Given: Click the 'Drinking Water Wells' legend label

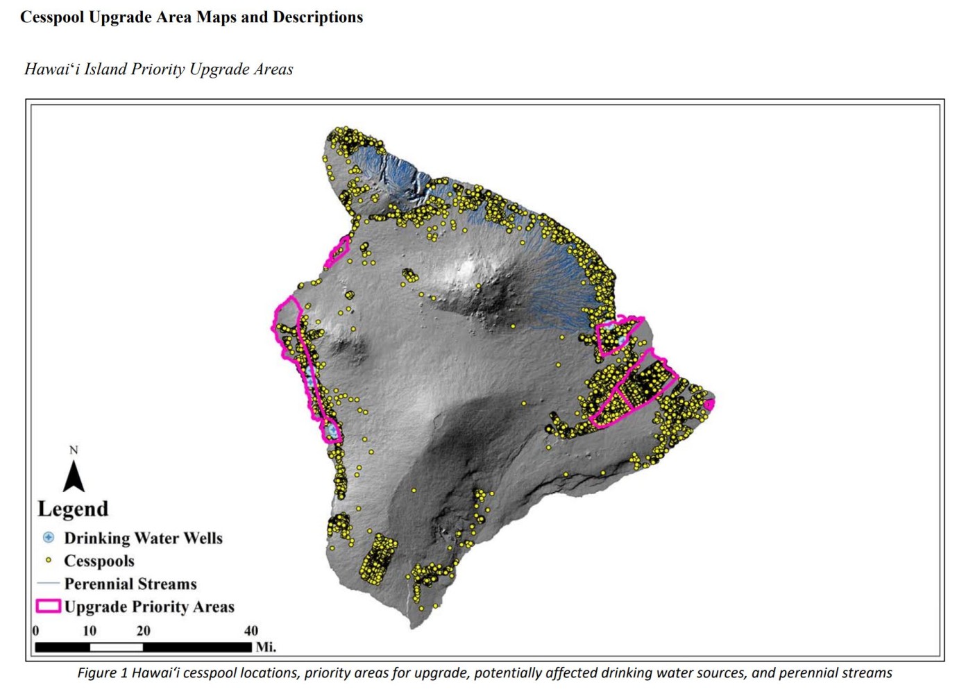Looking at the screenshot, I should coord(144,539).
